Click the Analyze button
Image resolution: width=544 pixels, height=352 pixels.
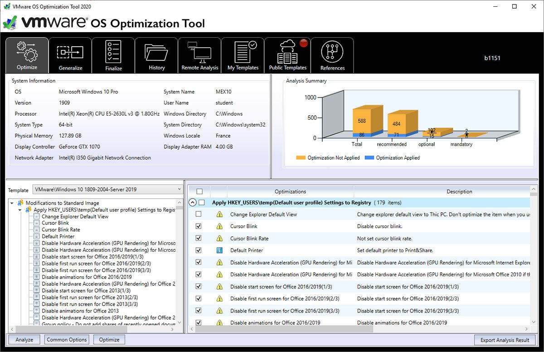click(24, 340)
